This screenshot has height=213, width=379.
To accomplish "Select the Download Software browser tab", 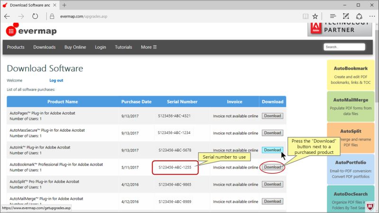I will pyautogui.click(x=30, y=5).
